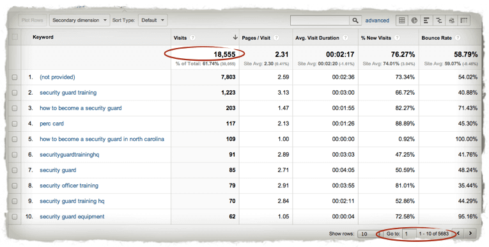The image size is (489, 247).
Task: Sort by Bounce Rate column header
Action: 437,38
